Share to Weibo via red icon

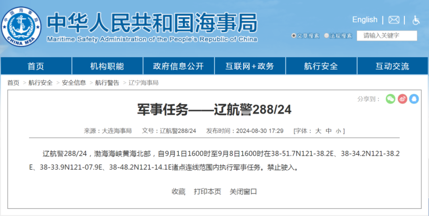click(x=402, y=99)
